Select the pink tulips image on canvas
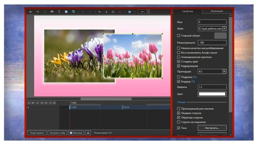The width and height of the screenshot is (258, 145). 133,56
